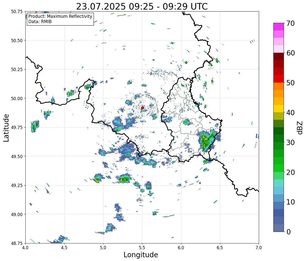
Task: Click the colorbar tick label 20
Action: coord(290,172)
